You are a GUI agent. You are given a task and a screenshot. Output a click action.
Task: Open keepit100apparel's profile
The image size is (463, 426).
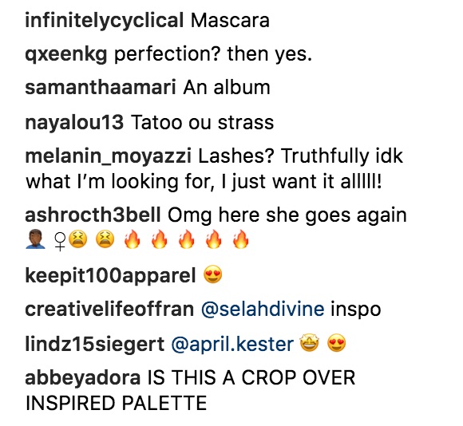click(x=111, y=276)
